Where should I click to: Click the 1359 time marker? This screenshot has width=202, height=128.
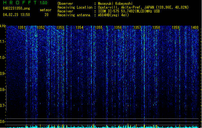tap(176, 28)
